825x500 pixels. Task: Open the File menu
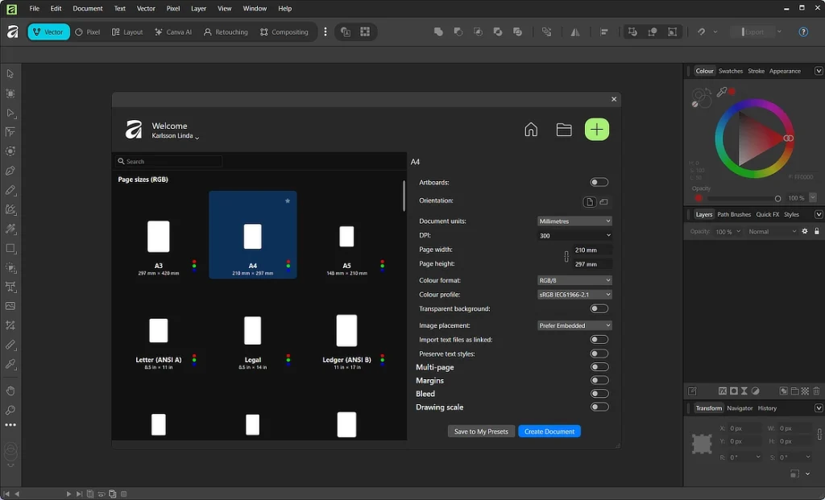34,8
